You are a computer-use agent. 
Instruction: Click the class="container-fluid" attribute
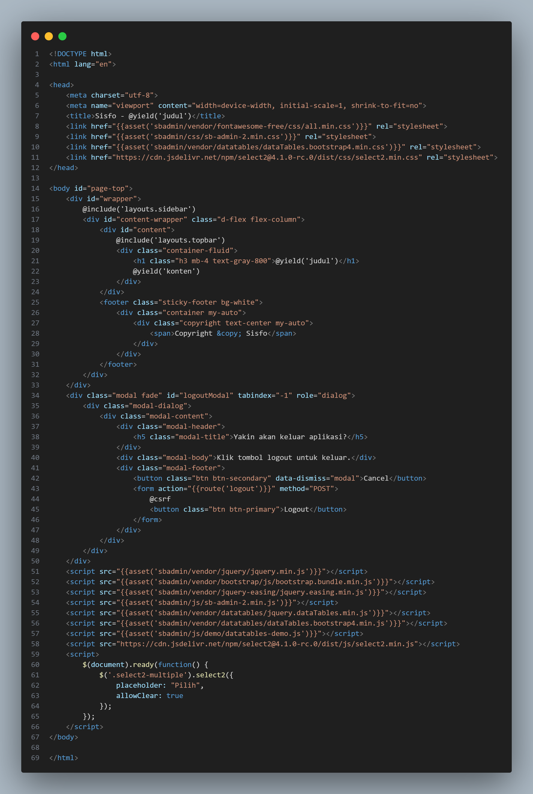[186, 251]
